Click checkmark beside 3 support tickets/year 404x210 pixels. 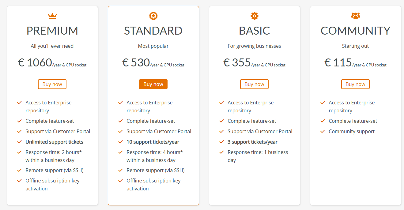tap(222, 142)
